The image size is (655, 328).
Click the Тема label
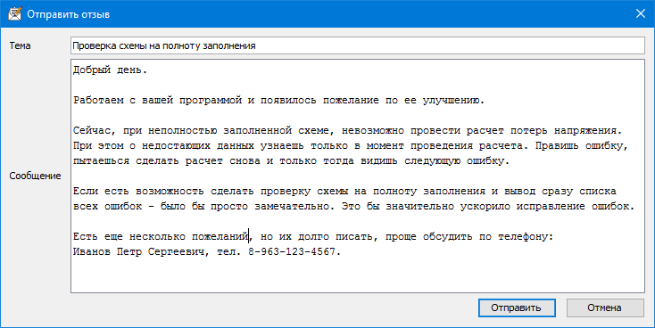pyautogui.click(x=20, y=46)
